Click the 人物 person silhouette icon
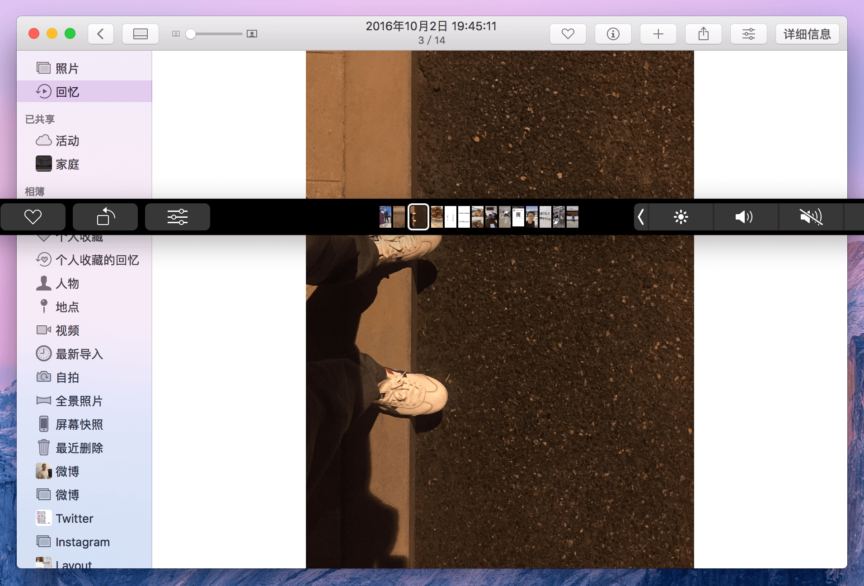The height and width of the screenshot is (586, 864). point(44,283)
